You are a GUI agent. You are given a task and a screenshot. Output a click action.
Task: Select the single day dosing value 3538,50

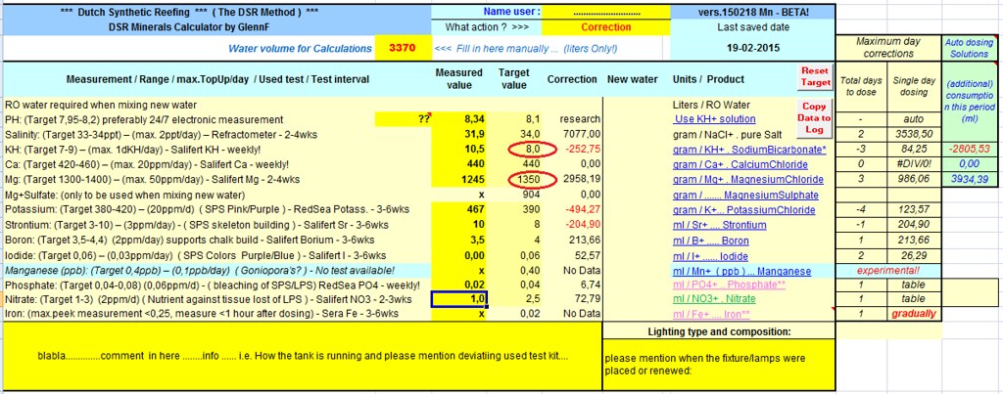click(914, 134)
